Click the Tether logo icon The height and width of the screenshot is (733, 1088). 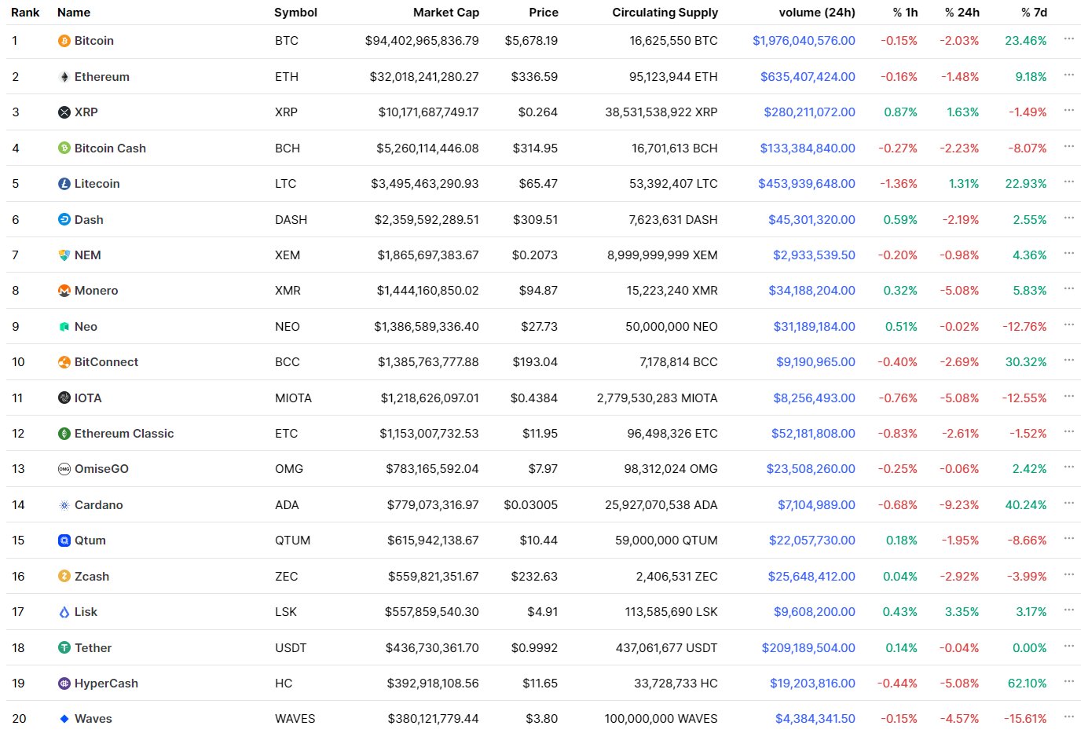(64, 648)
